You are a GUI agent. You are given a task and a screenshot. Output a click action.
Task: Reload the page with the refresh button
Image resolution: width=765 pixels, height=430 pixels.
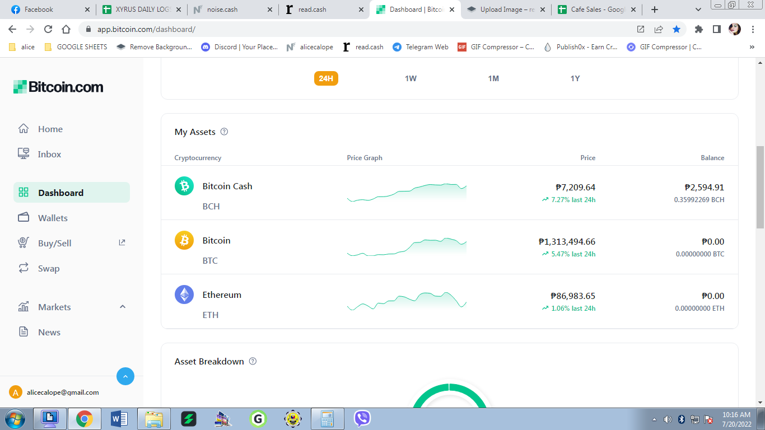48,29
